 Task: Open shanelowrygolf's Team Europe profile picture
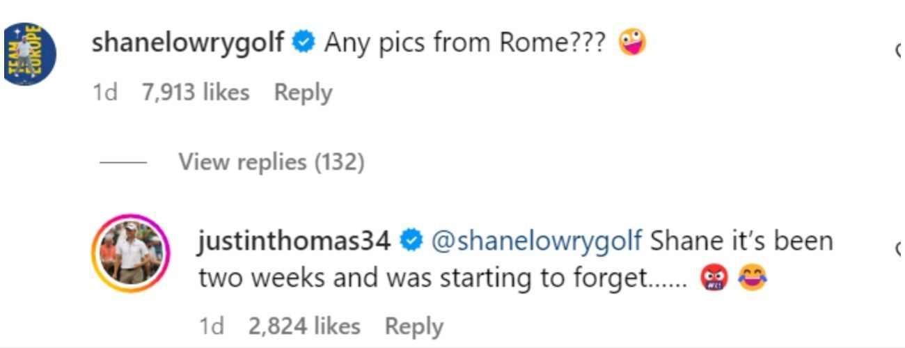tap(29, 54)
